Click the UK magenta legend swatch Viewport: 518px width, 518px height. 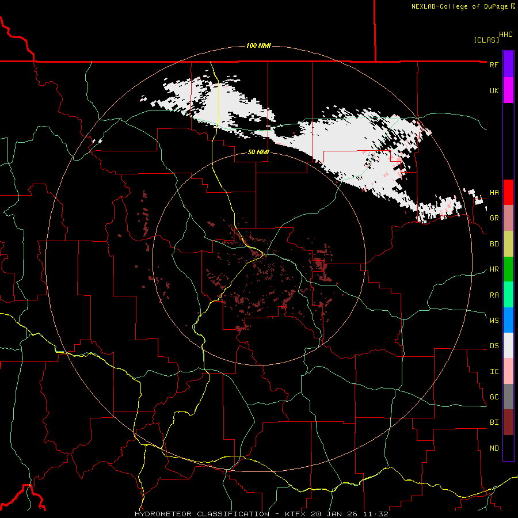[508, 90]
